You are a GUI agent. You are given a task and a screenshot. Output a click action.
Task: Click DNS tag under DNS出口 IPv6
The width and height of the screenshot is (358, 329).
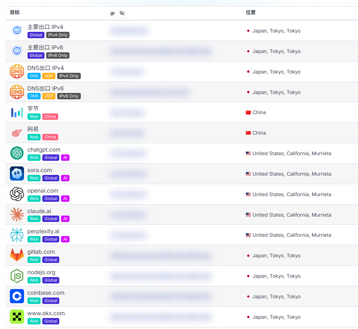[34, 96]
